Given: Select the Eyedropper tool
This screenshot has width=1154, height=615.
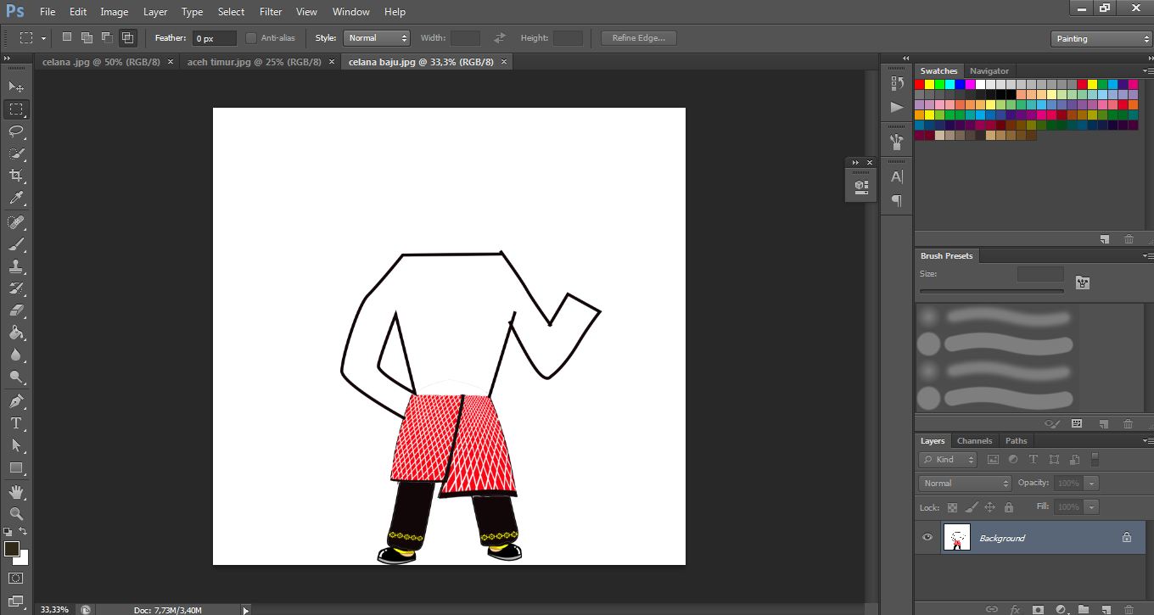Looking at the screenshot, I should coord(16,198).
